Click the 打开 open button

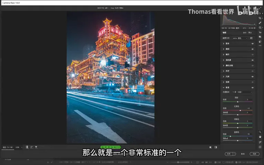tap(229, 154)
